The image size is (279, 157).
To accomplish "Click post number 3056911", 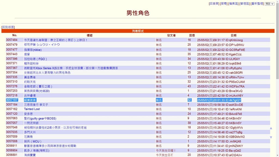I will coord(12,146).
